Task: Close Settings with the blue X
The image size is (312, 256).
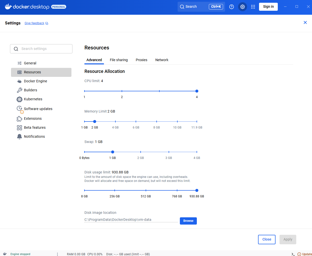Action: (x=305, y=22)
